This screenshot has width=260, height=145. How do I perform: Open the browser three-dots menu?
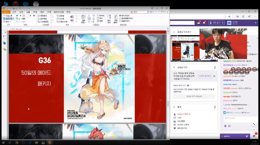click(x=255, y=16)
